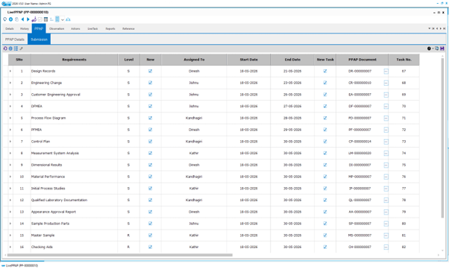The height and width of the screenshot is (269, 449).
Task: Toggle New checkbox for Master Sample row
Action: (151, 235)
